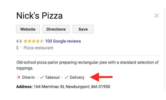Click the bold Address label
Image resolution: width=166 pixels, height=100 pixels.
[x=25, y=87]
